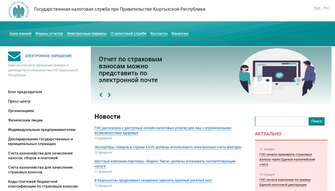Screen dimensions: 335x191
Task: Open news about ЕАЭС exporters electronic invoices
Action: 168,147
